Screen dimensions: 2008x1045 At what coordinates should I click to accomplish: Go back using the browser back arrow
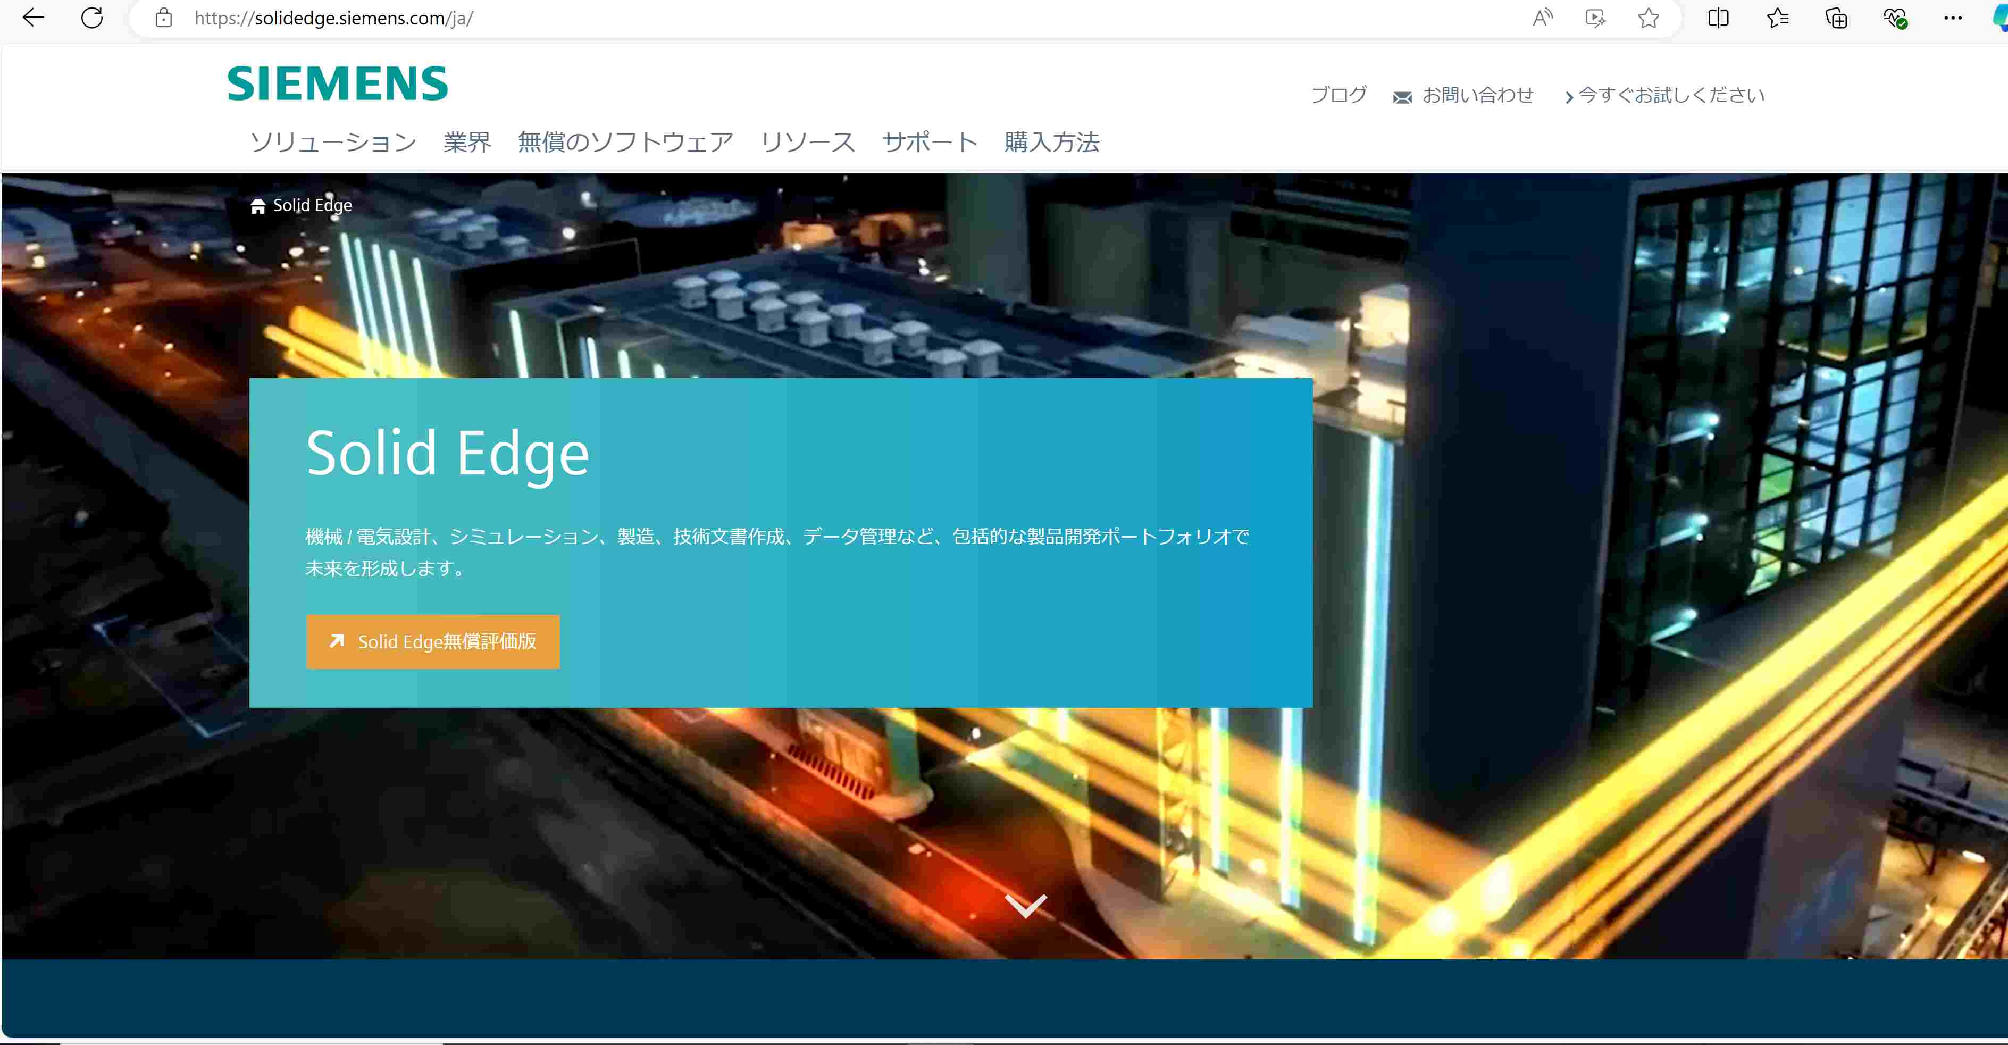33,17
